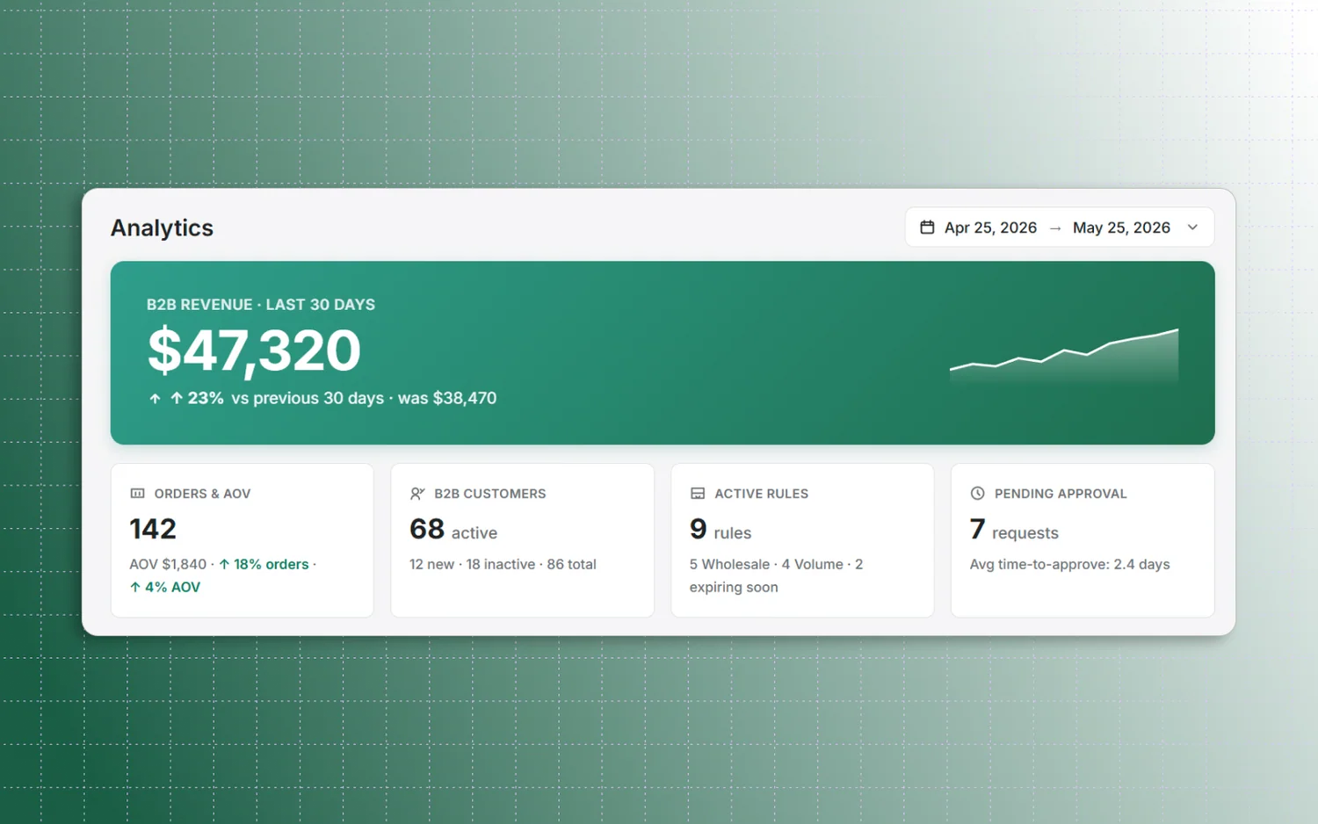Viewport: 1318px width, 824px height.
Task: Click the 'was $38,470' comparison text
Action: pos(447,398)
